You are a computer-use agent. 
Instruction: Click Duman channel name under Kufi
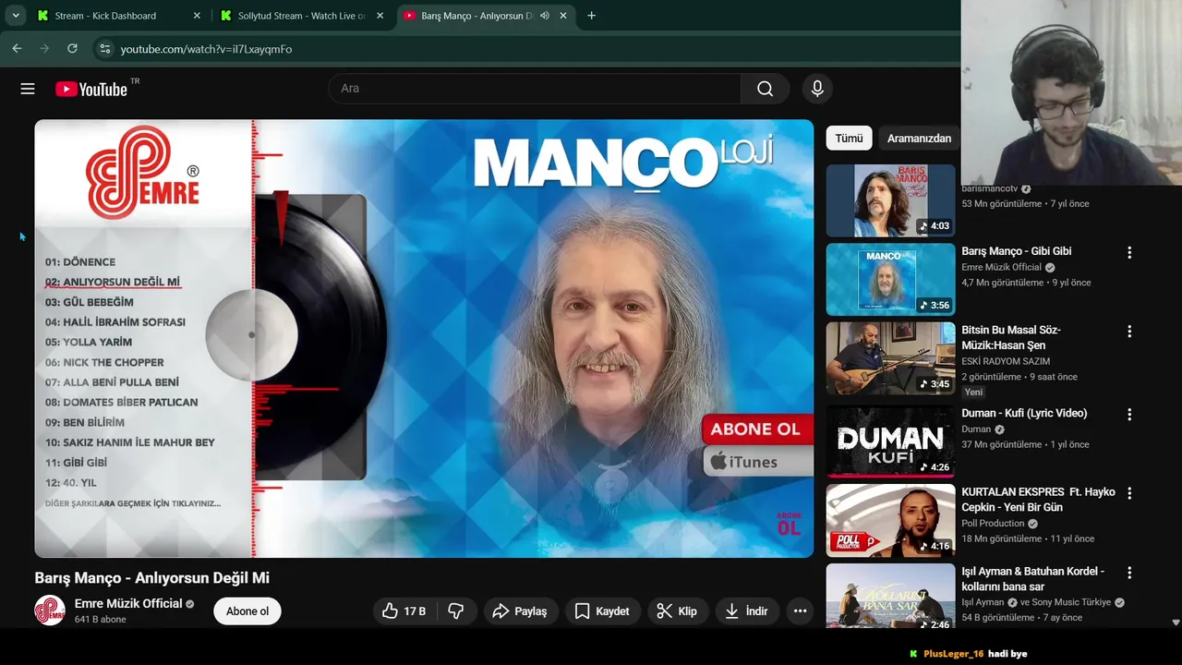pos(976,429)
